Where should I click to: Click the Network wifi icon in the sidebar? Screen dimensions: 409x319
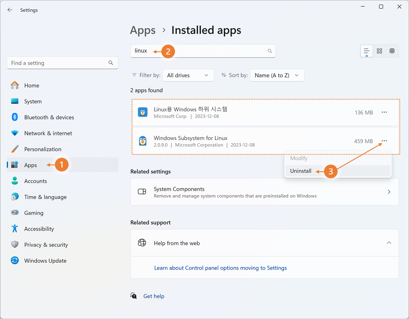(15, 133)
